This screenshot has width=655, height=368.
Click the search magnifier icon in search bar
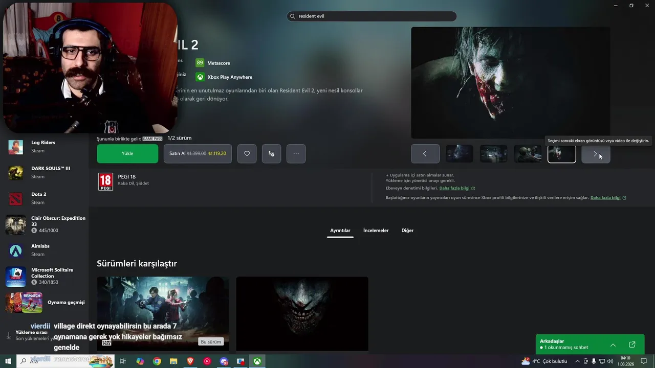click(x=293, y=16)
